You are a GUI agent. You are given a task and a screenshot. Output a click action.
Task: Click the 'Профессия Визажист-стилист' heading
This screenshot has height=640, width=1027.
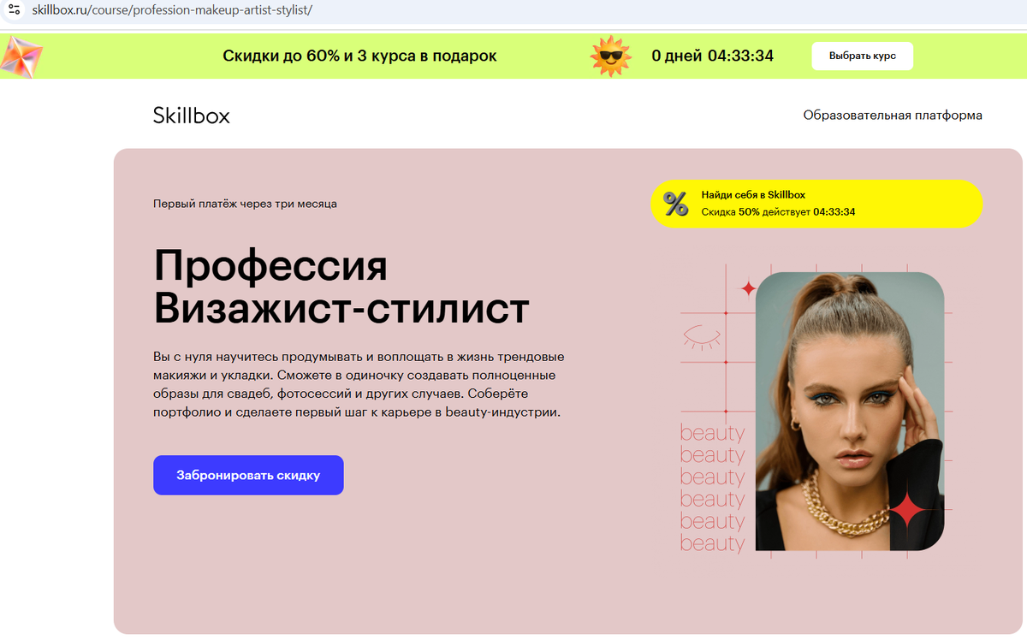[x=341, y=287]
